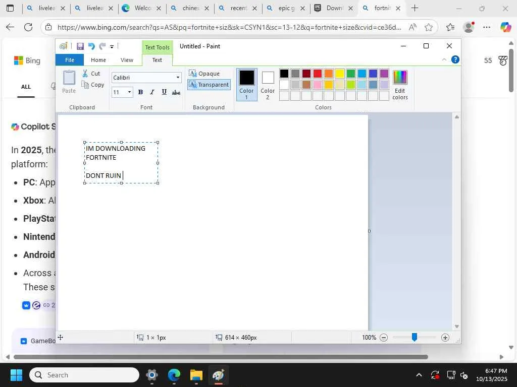The image size is (517, 387).
Task: Open Edit colors dialog
Action: (x=400, y=85)
